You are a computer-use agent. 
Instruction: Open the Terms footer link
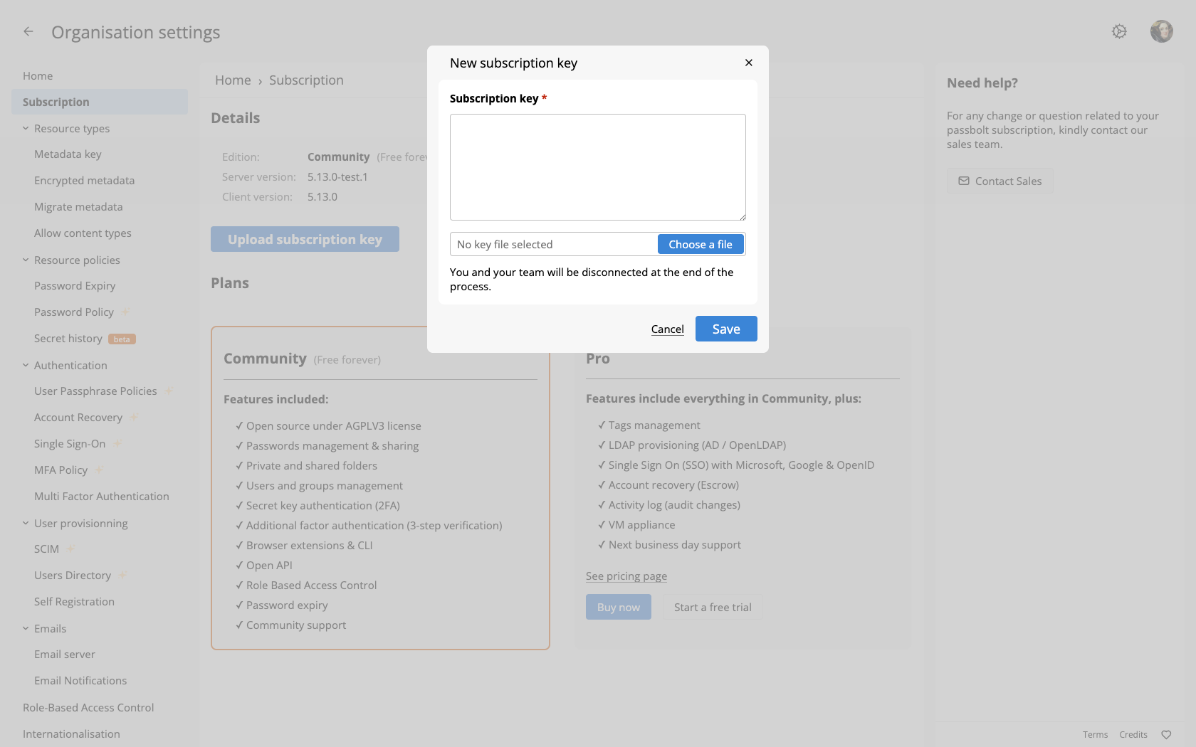click(x=1095, y=735)
